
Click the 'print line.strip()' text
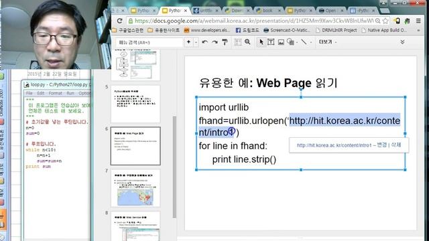pos(244,159)
